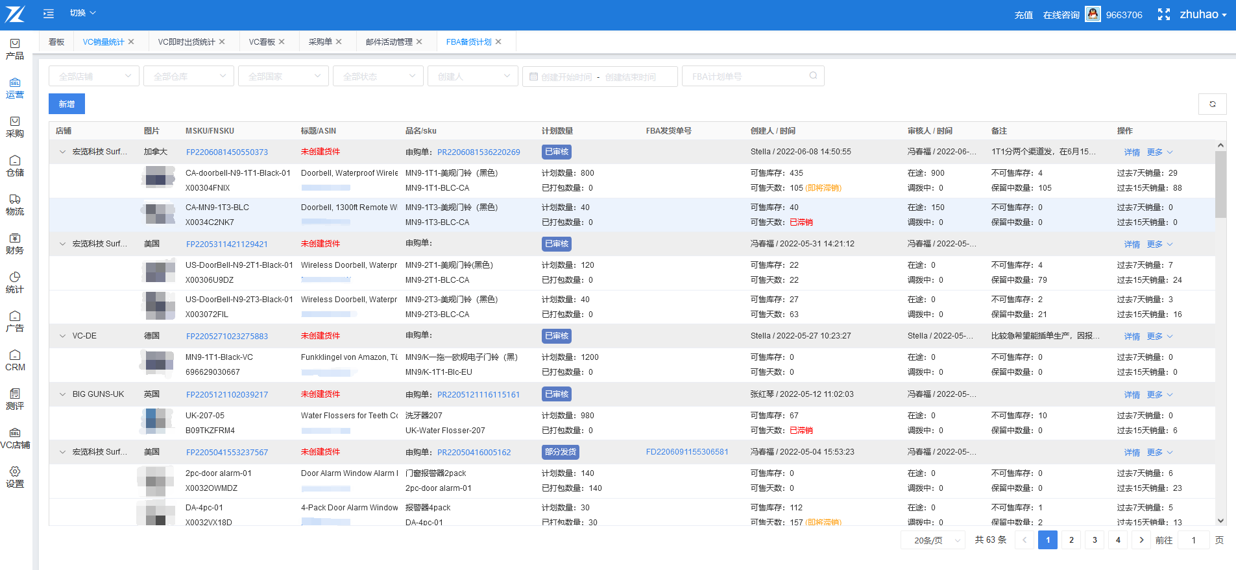The height and width of the screenshot is (570, 1236).
Task: Open the 物流 (Logistics) sidebar icon
Action: pos(15,204)
